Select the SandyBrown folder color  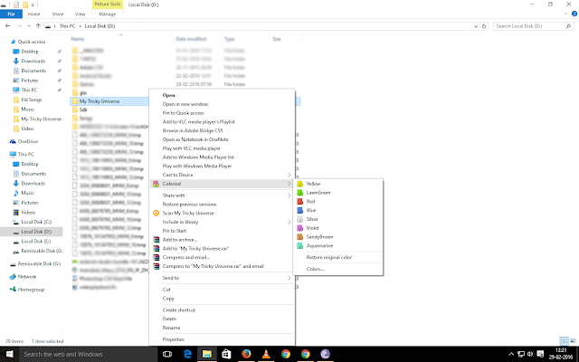337,237
